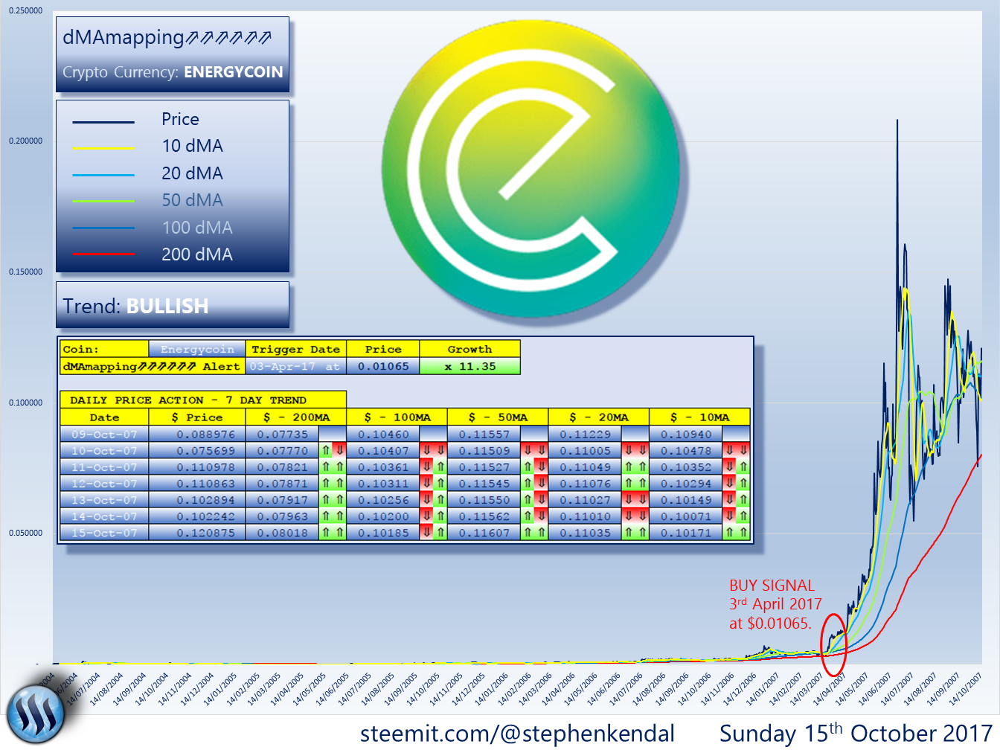Viewport: 1000px width, 750px height.
Task: Select the '09-Oct-07' date row cell
Action: pyautogui.click(x=104, y=434)
